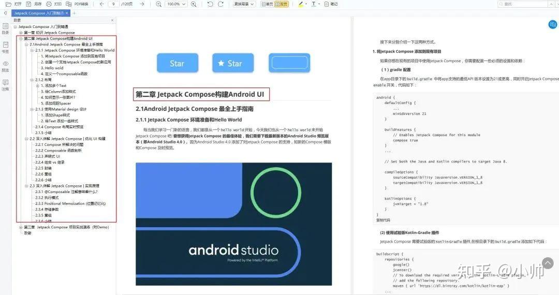The height and width of the screenshot is (295, 559).
Task: Open outline item 致谢
Action: [27, 233]
